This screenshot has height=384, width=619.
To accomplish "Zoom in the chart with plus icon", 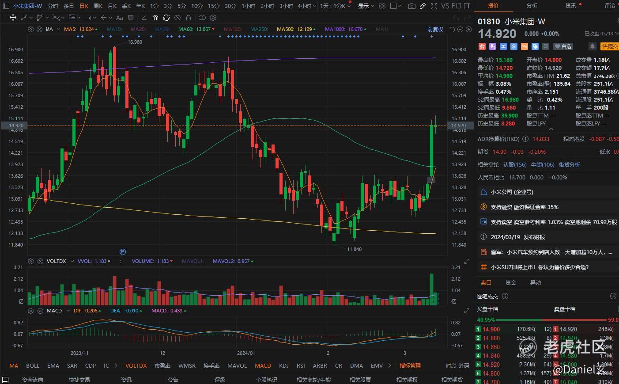I will [468, 29].
